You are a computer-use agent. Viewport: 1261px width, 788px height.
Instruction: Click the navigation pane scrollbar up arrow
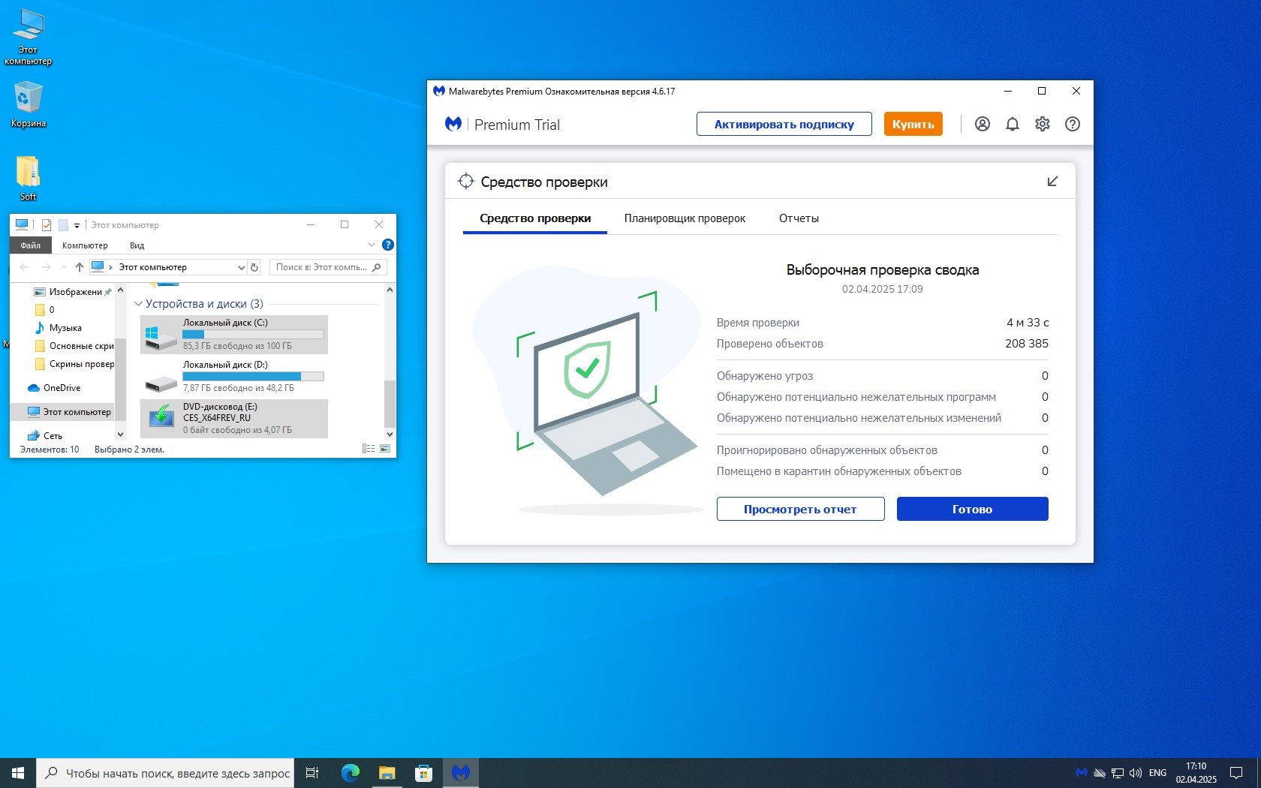click(120, 290)
